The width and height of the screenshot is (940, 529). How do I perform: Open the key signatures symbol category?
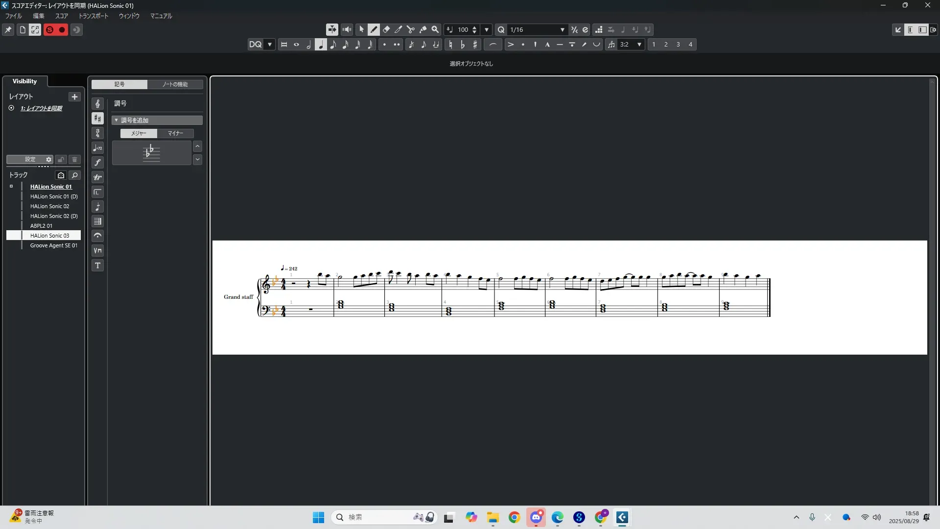click(x=97, y=119)
